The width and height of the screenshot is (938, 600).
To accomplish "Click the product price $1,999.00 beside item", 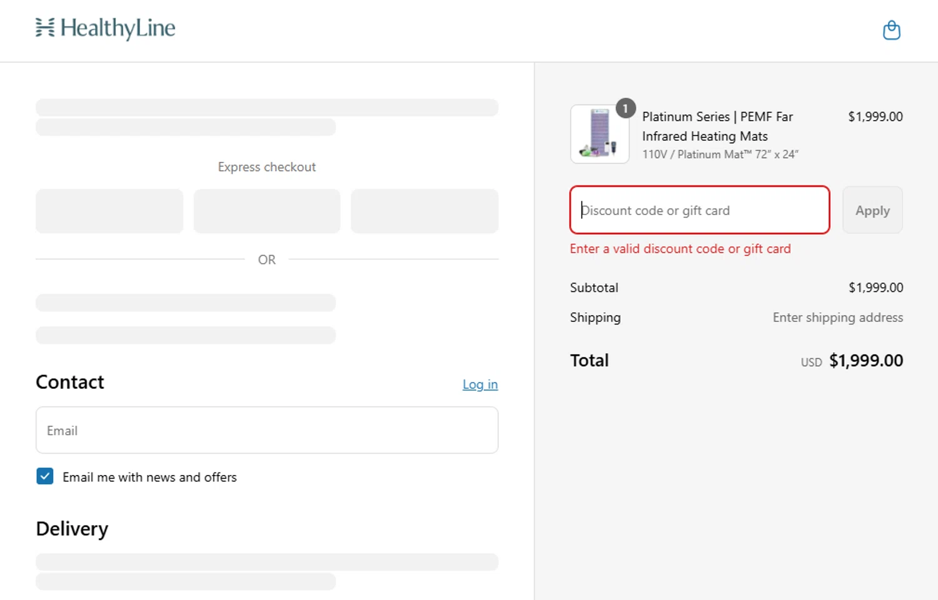I will tap(875, 117).
